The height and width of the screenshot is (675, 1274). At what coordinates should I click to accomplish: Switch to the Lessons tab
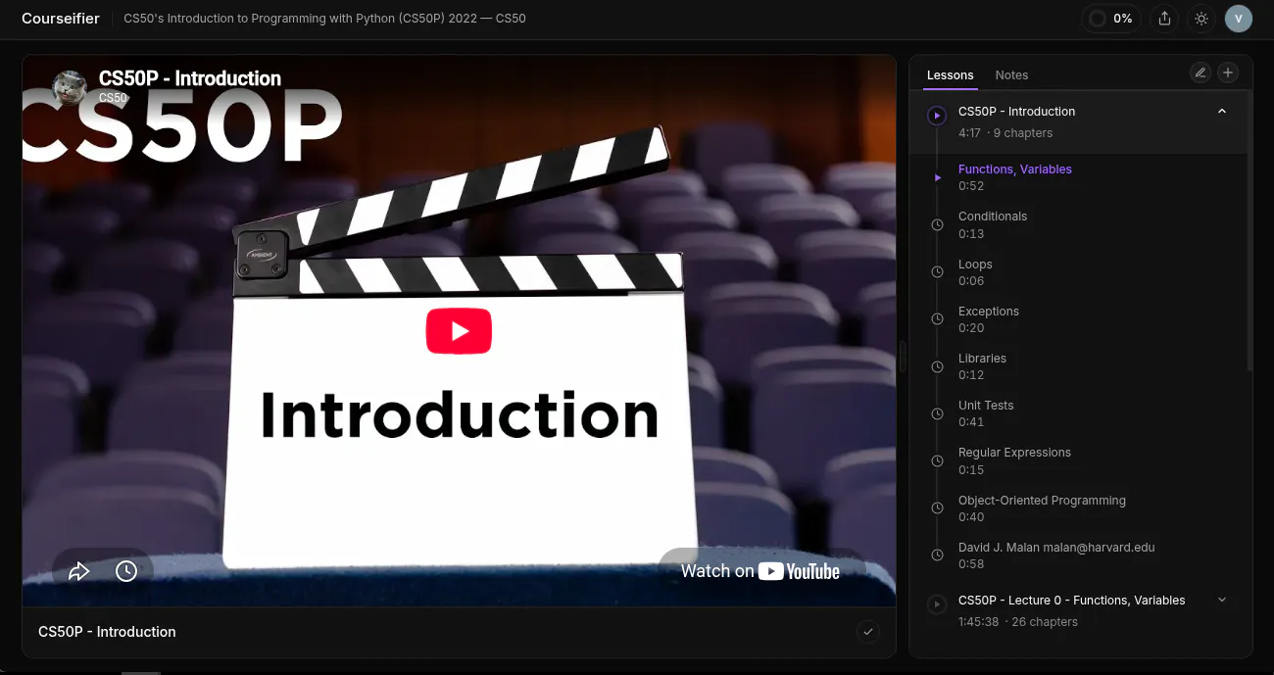951,75
